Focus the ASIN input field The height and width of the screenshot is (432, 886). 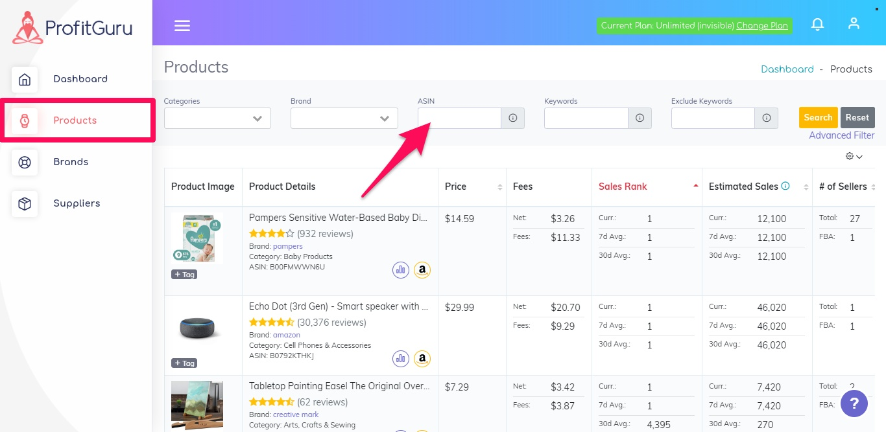(x=459, y=118)
